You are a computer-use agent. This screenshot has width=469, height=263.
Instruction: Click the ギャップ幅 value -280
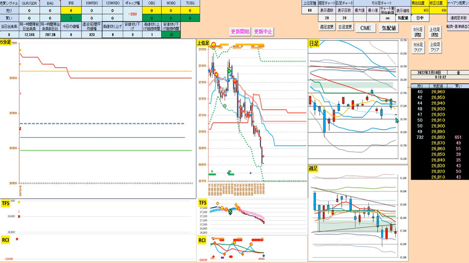132,14
